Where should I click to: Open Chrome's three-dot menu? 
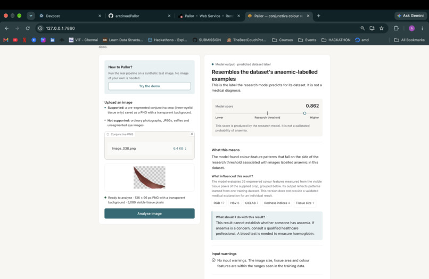click(422, 28)
